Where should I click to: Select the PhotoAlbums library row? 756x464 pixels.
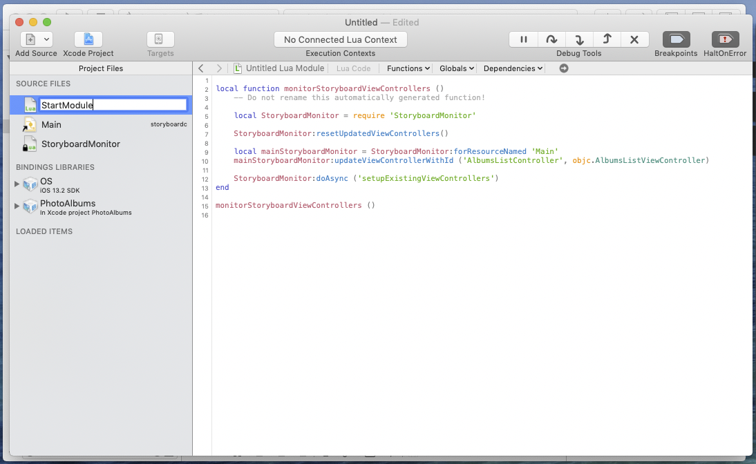pos(101,207)
